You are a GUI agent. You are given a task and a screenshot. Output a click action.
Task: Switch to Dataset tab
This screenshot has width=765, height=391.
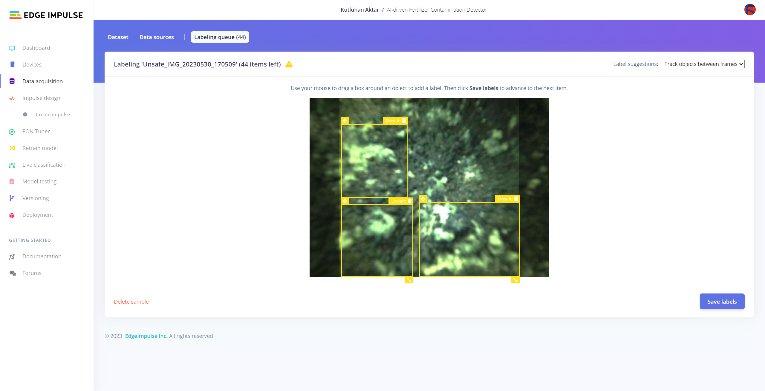pos(118,37)
